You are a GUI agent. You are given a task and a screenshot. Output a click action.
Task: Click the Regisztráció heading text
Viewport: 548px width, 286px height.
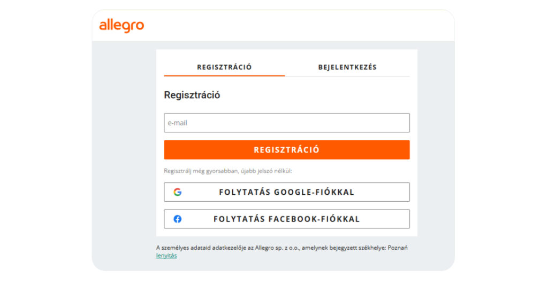(192, 96)
